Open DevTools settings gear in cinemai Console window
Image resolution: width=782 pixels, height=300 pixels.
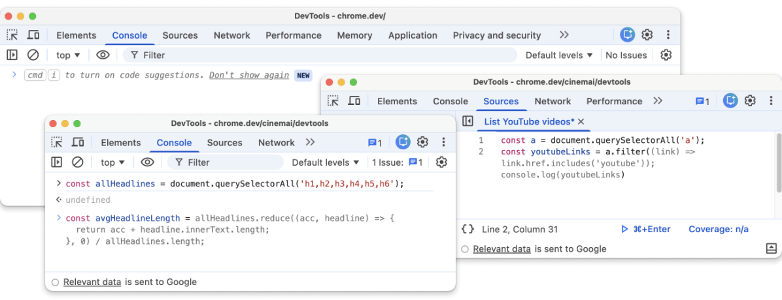point(422,142)
